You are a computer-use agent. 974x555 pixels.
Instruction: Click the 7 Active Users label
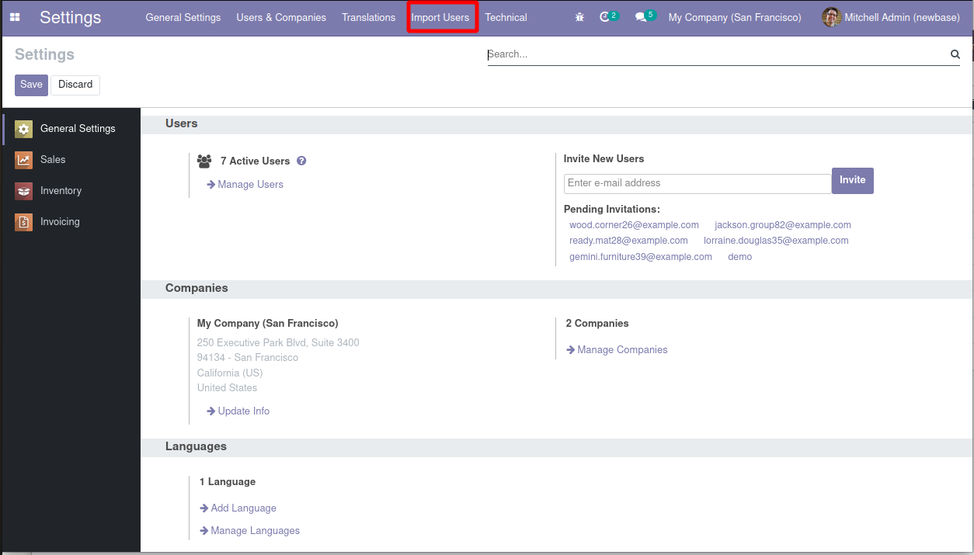(x=255, y=161)
